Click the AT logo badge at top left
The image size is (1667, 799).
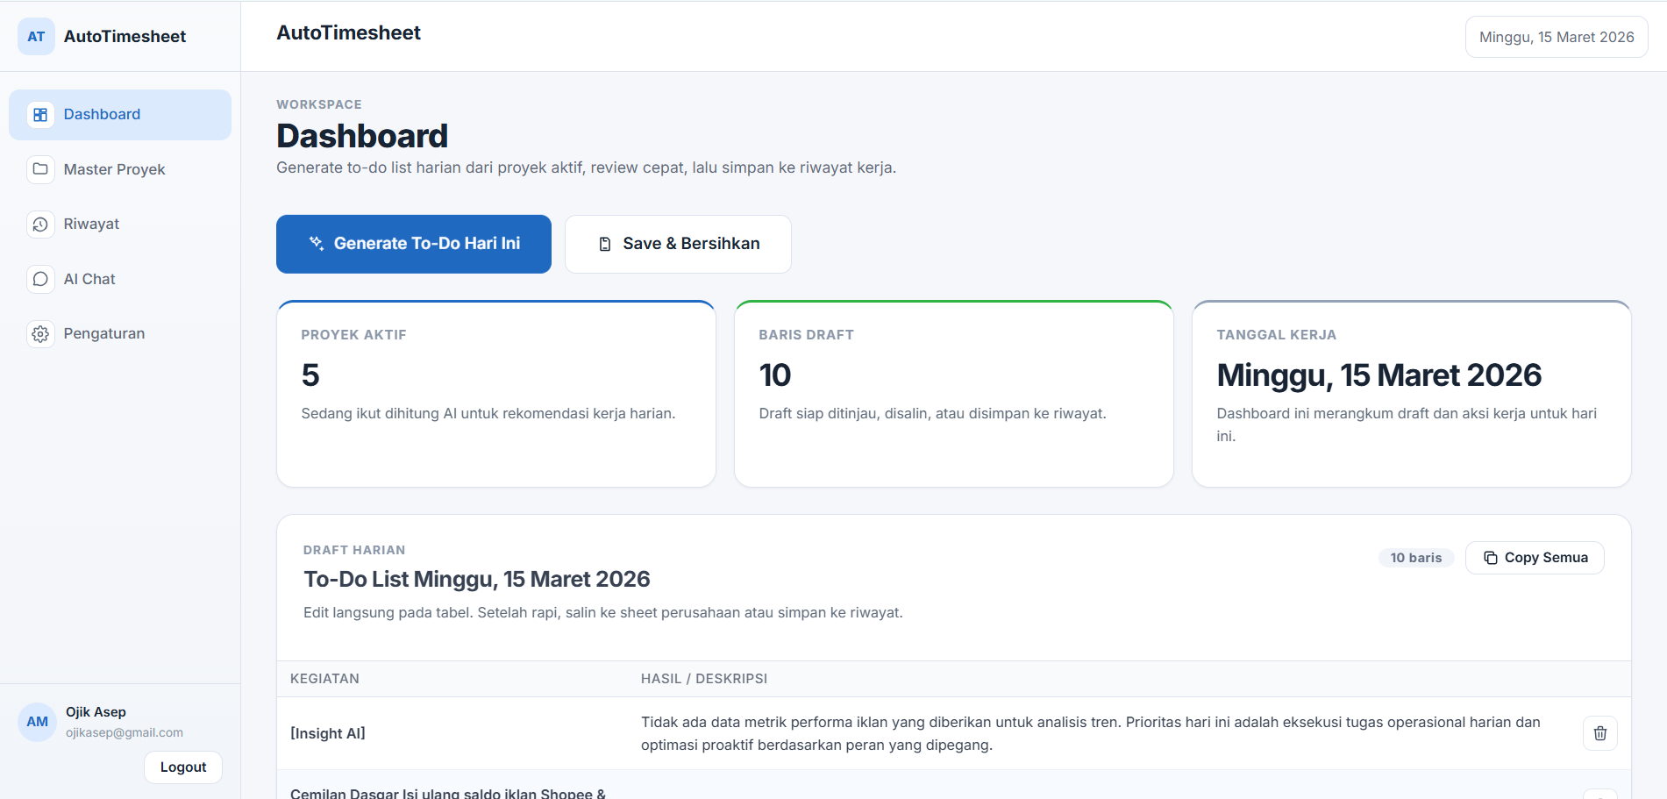pyautogui.click(x=36, y=36)
